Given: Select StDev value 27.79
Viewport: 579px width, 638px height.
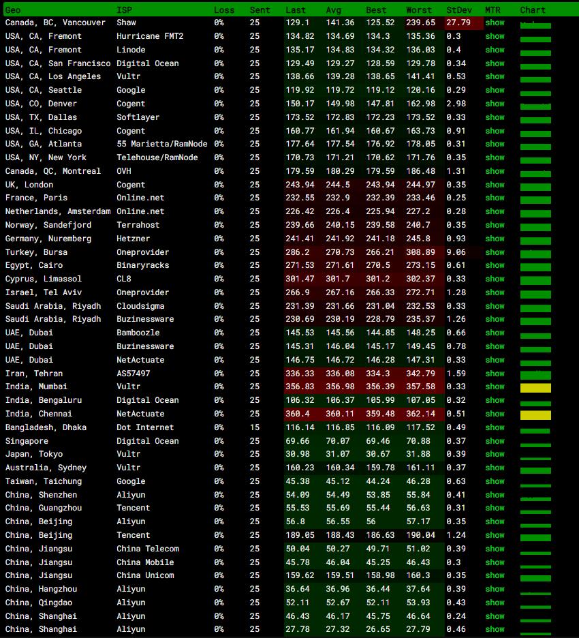Looking at the screenshot, I should tap(458, 22).
